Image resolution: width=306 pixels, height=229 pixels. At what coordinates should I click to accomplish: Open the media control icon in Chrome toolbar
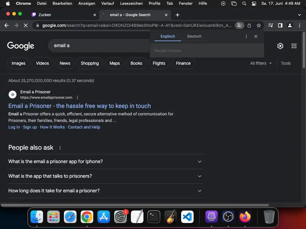270,25
